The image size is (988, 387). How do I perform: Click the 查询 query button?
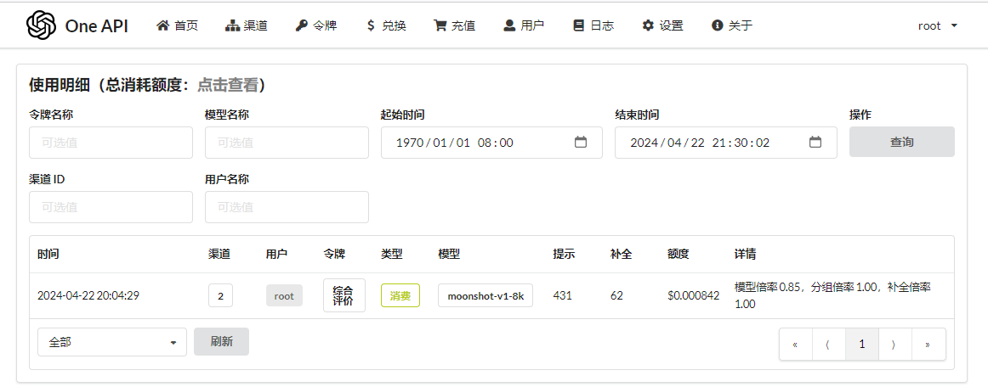[901, 143]
